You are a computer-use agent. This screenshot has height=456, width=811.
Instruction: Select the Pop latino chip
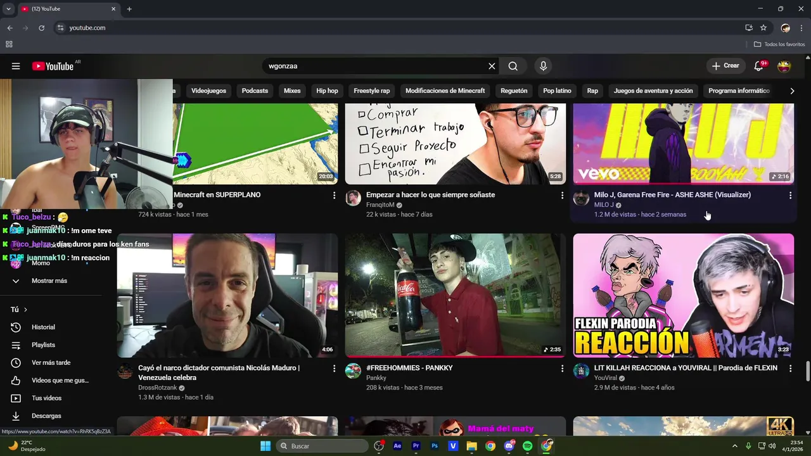pyautogui.click(x=557, y=91)
